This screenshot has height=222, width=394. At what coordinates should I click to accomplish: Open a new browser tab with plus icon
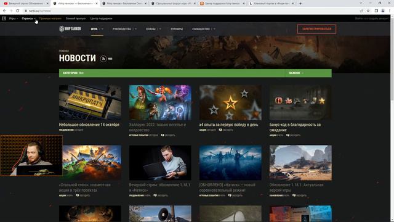coord(300,4)
